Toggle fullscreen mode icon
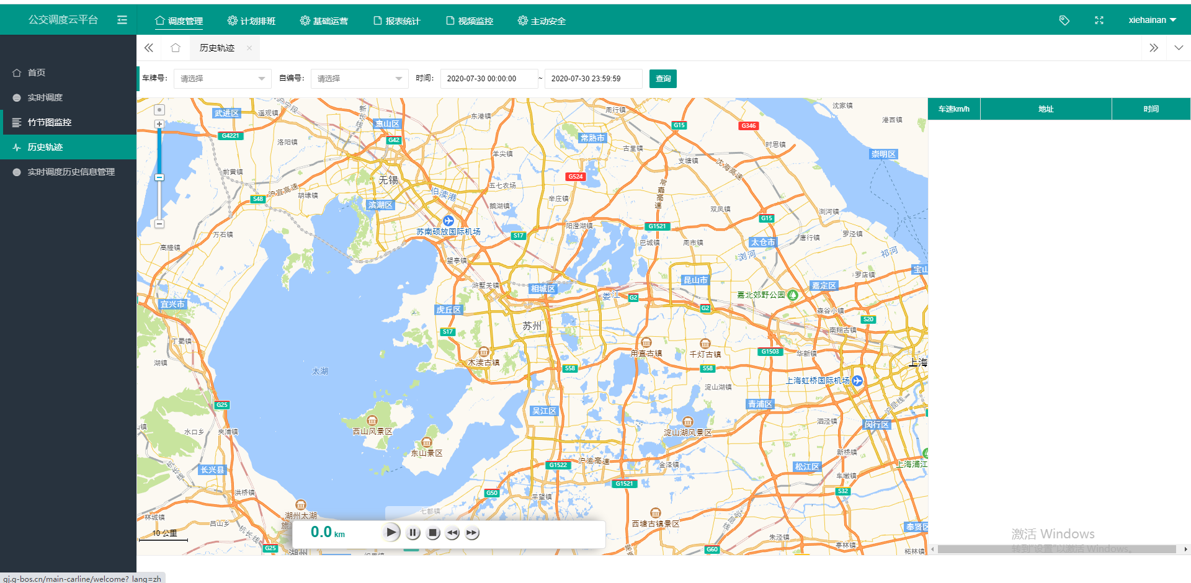 tap(1099, 20)
